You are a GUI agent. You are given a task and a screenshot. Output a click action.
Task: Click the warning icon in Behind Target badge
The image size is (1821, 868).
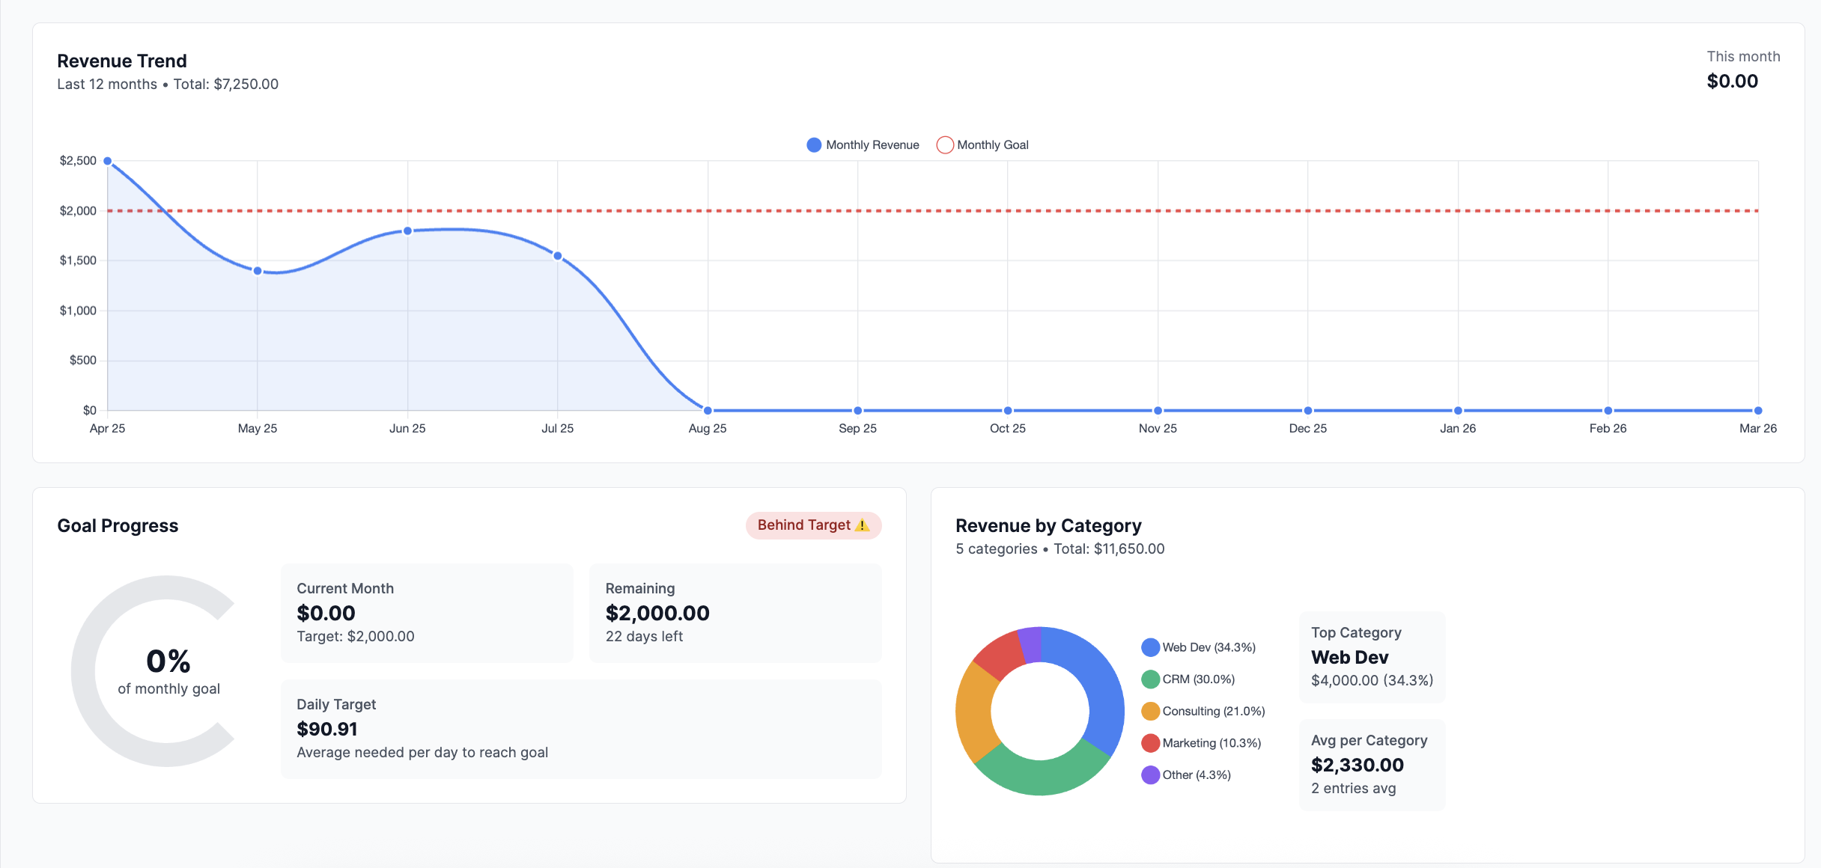862,525
